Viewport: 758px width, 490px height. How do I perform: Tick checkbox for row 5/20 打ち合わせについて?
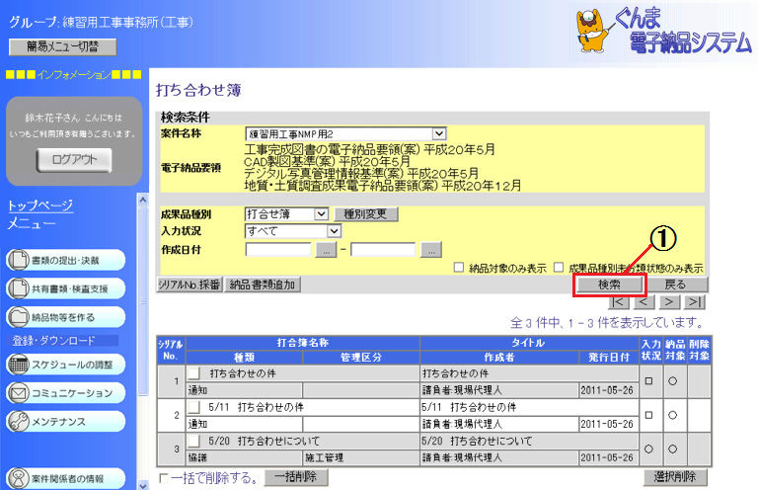pyautogui.click(x=193, y=441)
